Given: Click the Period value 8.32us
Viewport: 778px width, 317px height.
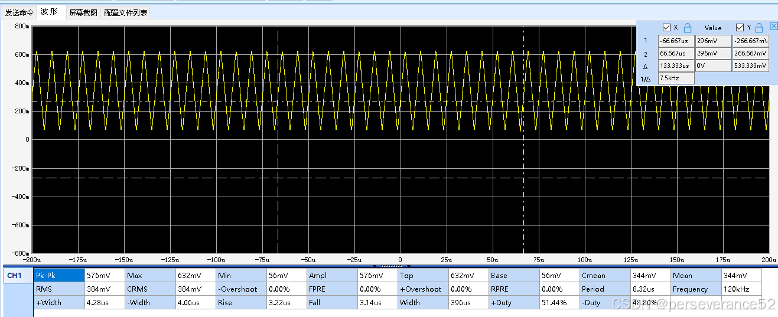Looking at the screenshot, I should (x=651, y=289).
